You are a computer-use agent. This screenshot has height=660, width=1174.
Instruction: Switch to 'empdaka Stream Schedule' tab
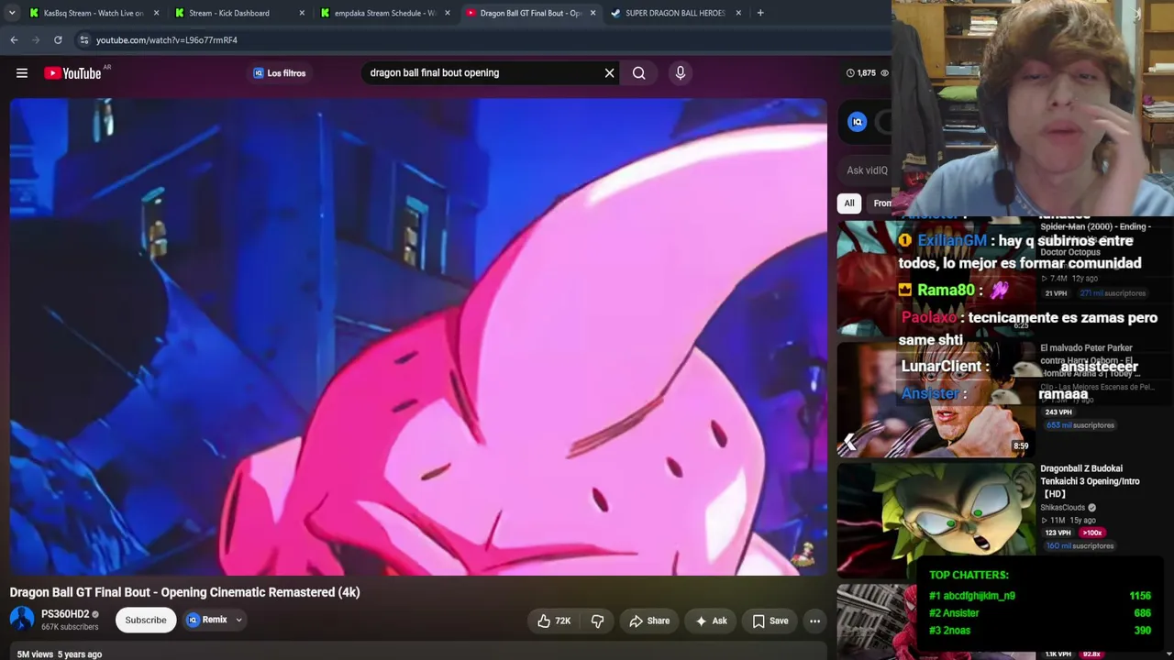tap(385, 13)
